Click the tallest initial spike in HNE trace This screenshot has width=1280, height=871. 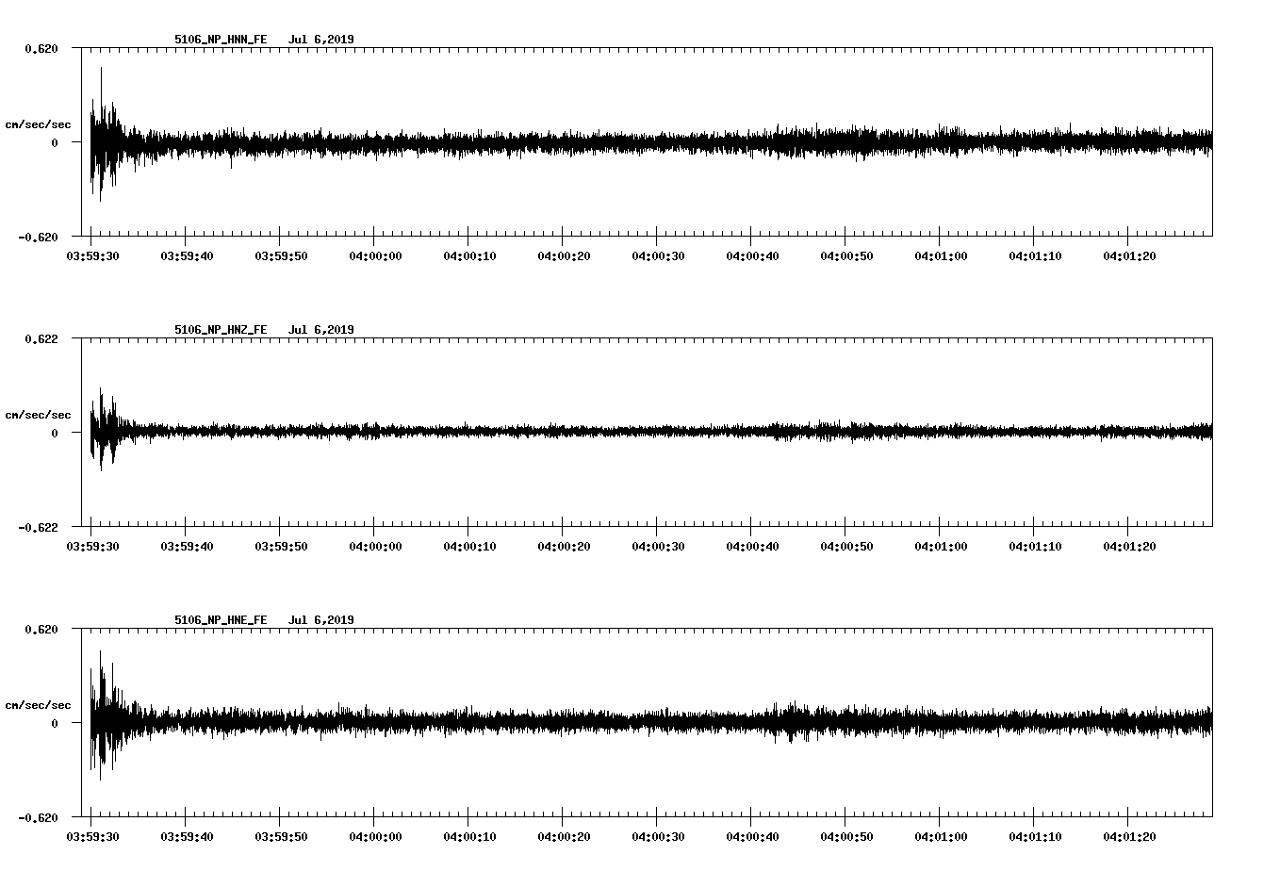(101, 715)
